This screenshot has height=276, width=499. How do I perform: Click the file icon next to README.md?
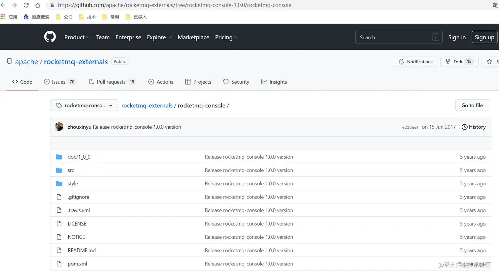pos(59,250)
